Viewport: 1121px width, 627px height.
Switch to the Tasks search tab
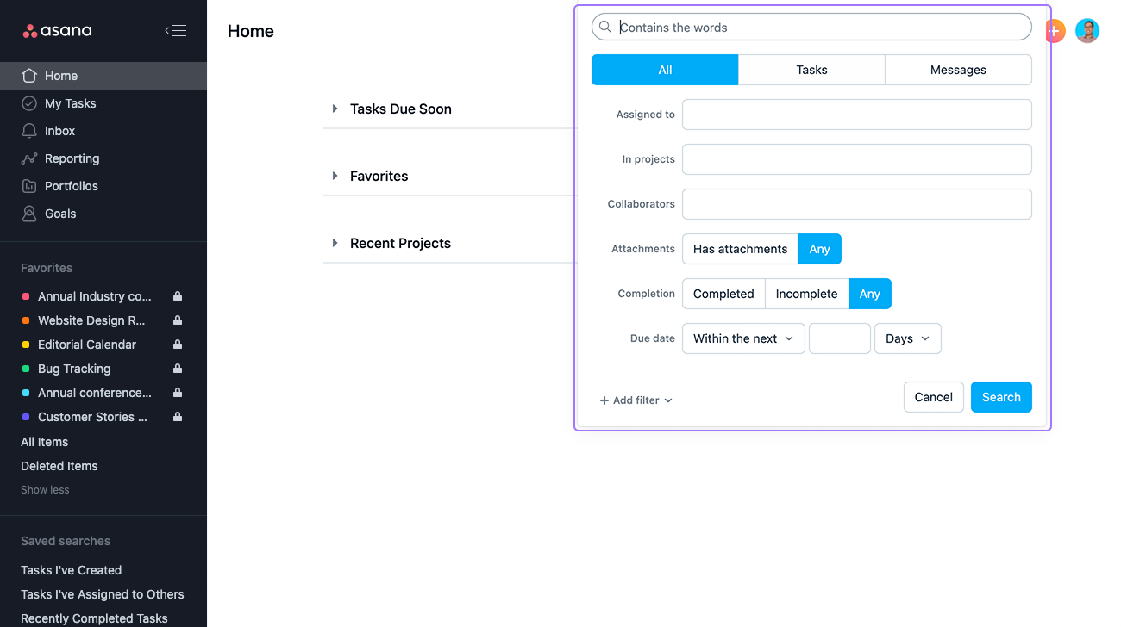pos(811,70)
